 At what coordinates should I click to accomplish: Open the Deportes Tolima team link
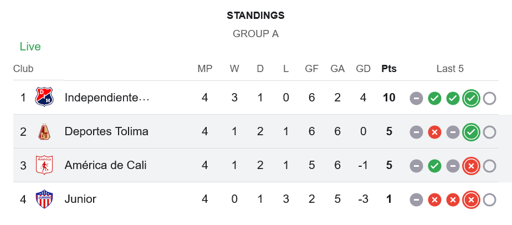[x=106, y=131]
